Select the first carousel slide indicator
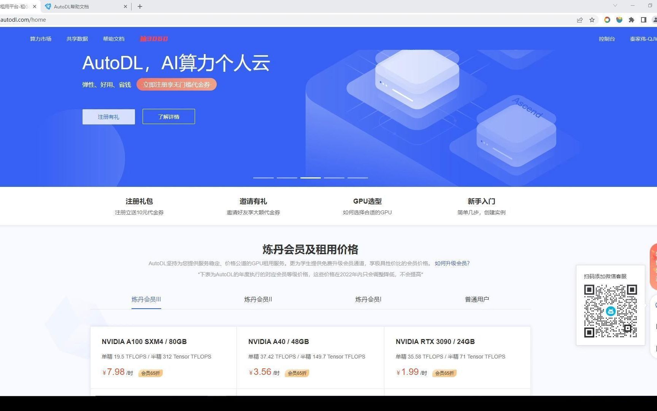 point(263,178)
